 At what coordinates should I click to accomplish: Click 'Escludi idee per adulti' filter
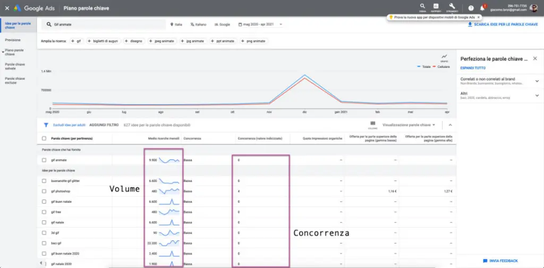tap(70, 125)
